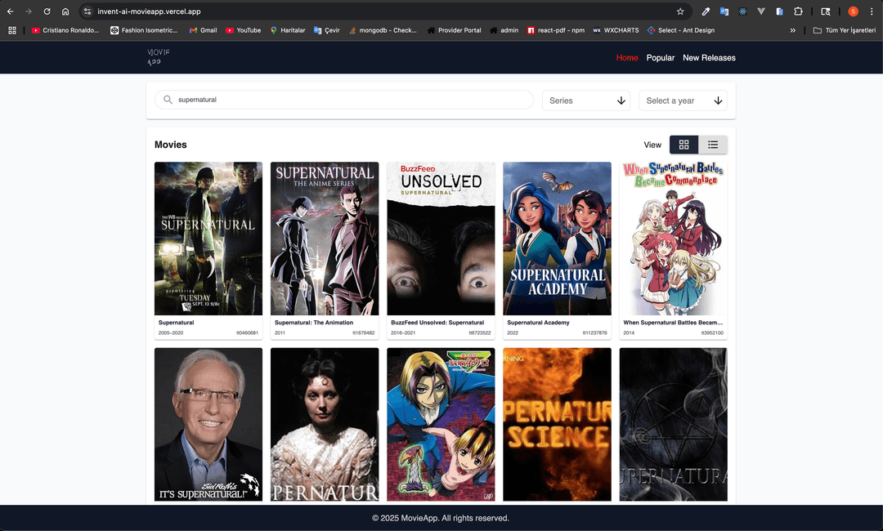Viewport: 883px width, 531px height.
Task: Click the MovieApp logo
Action: click(159, 57)
